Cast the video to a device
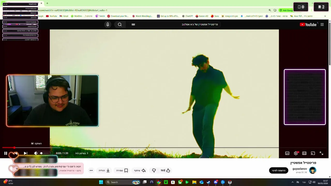The width and height of the screenshot is (331, 186). coord(313,153)
